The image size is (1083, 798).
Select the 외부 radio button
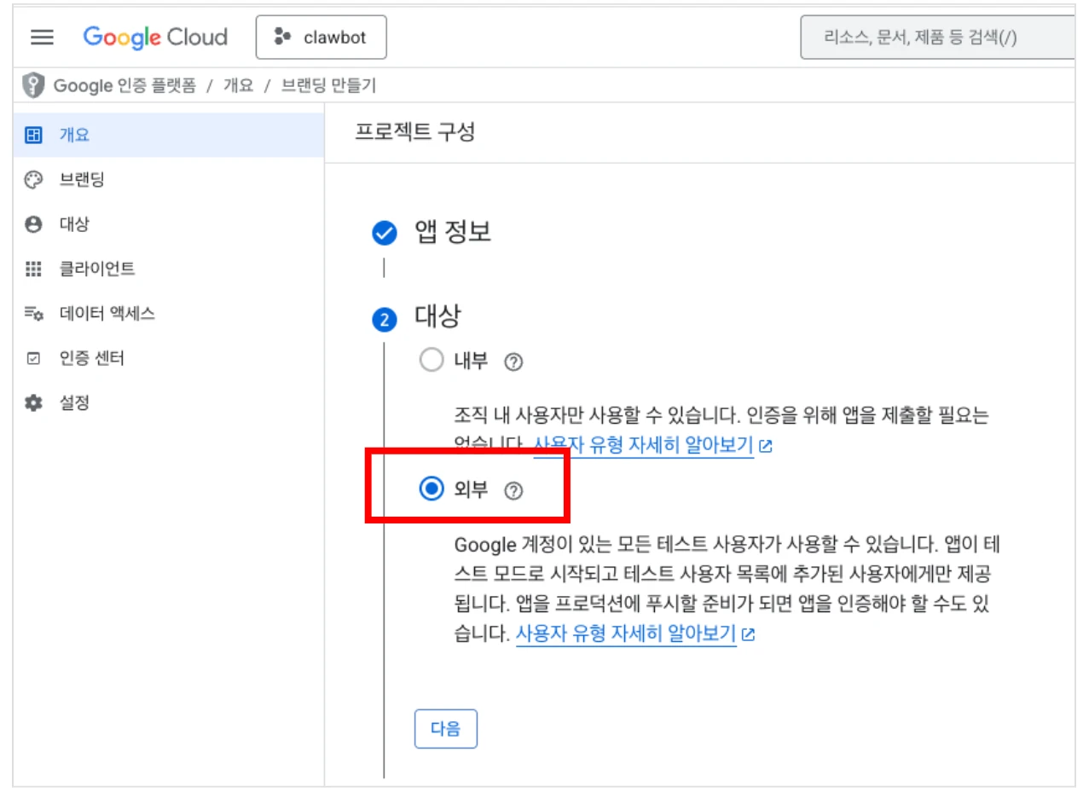coord(431,489)
